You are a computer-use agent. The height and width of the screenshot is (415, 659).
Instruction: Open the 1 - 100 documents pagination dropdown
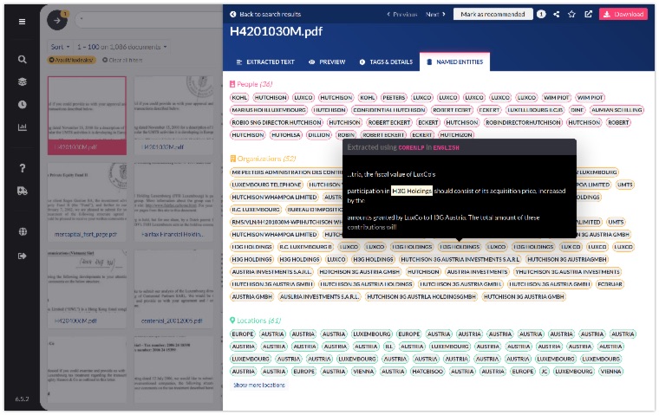coord(122,47)
